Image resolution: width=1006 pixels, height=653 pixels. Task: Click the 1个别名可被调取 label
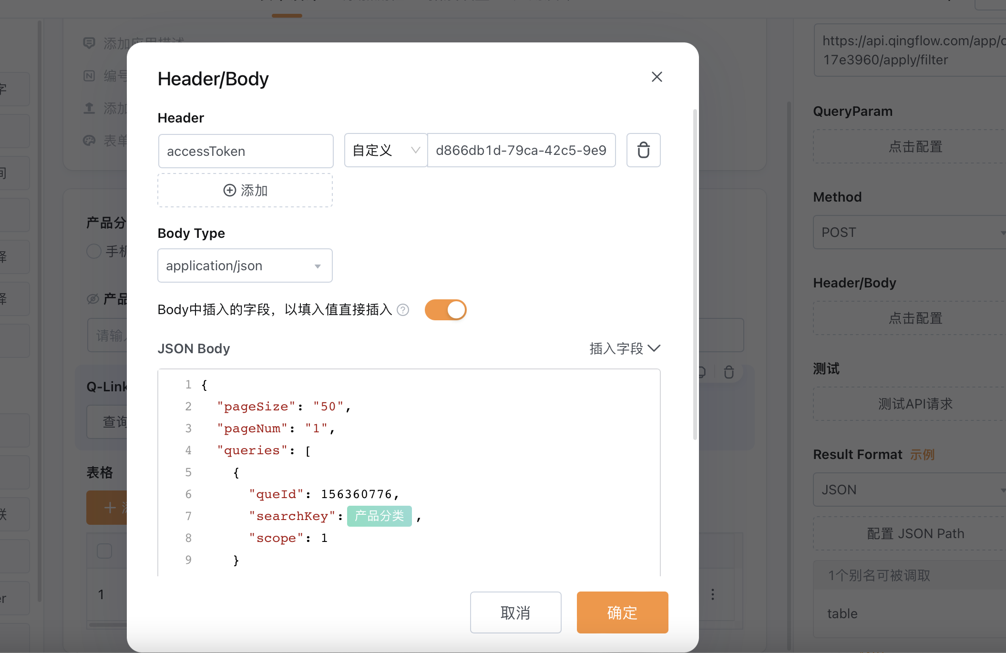click(x=879, y=575)
